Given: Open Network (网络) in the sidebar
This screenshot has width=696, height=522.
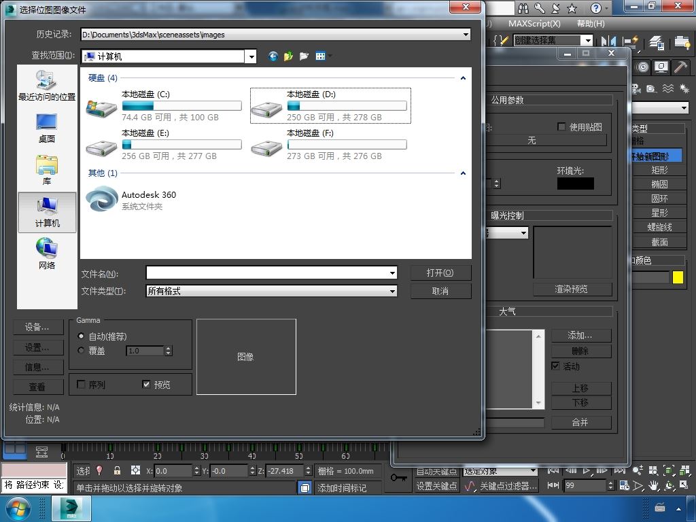Looking at the screenshot, I should (47, 254).
